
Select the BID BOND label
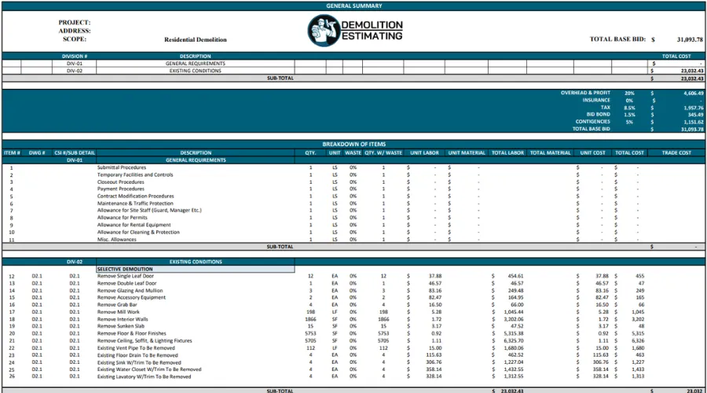click(598, 115)
